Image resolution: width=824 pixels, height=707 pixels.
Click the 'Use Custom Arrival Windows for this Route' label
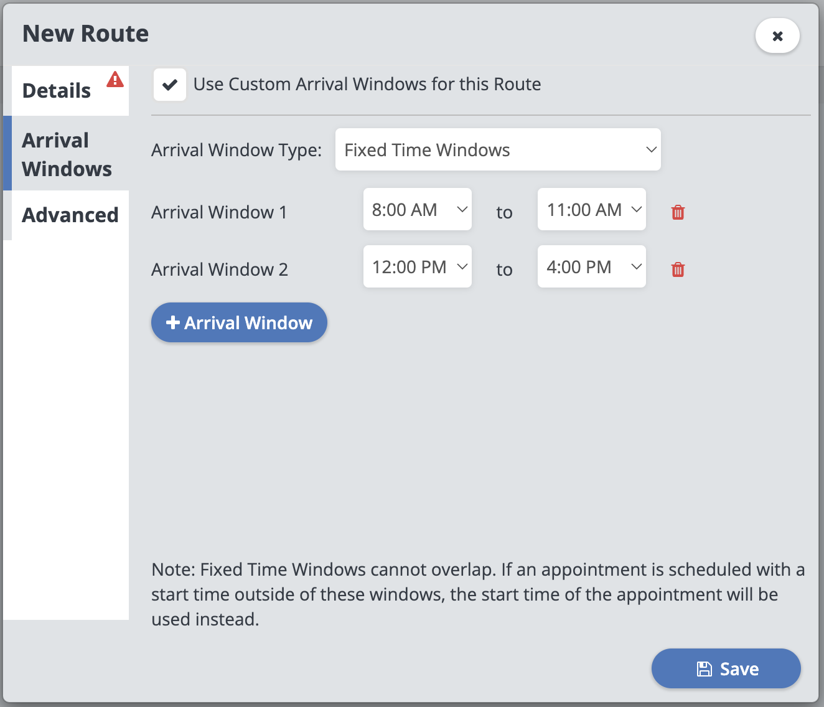coord(367,85)
